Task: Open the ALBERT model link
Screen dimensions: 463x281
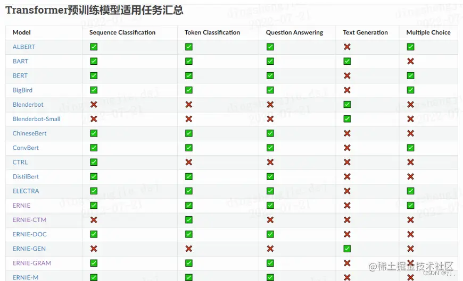Action: [24, 47]
